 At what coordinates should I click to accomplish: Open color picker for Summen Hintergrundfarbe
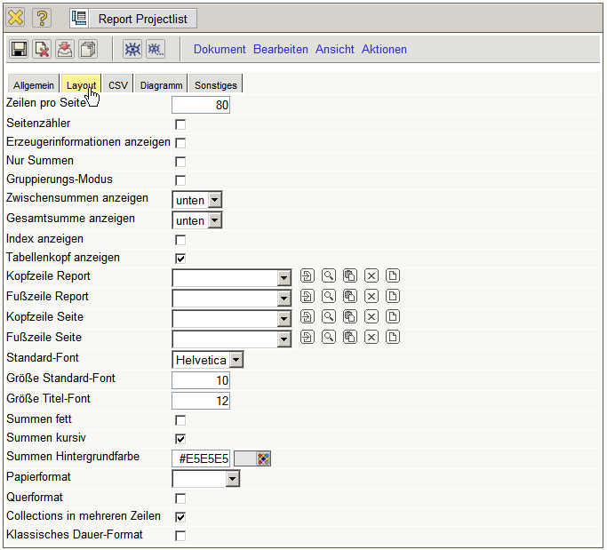click(263, 458)
